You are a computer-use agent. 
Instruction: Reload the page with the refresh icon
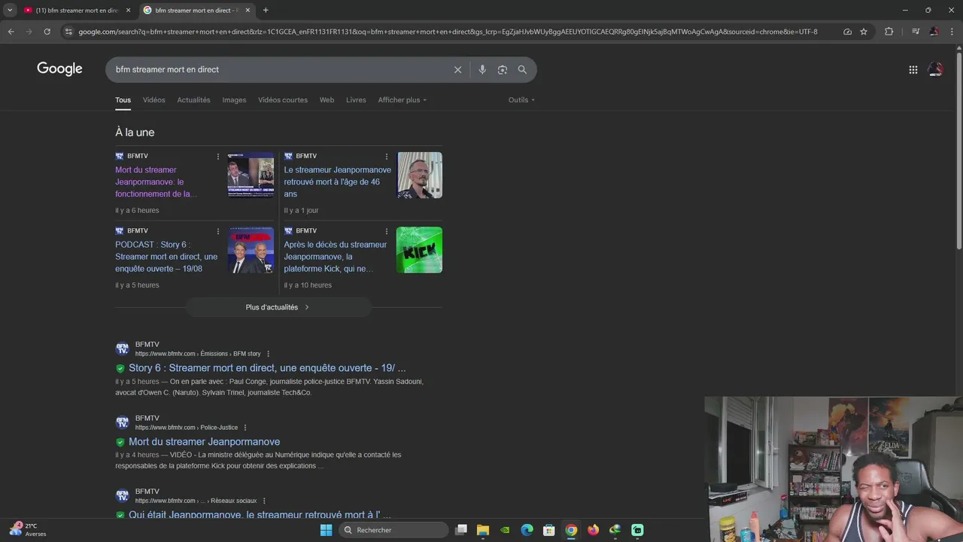point(47,32)
